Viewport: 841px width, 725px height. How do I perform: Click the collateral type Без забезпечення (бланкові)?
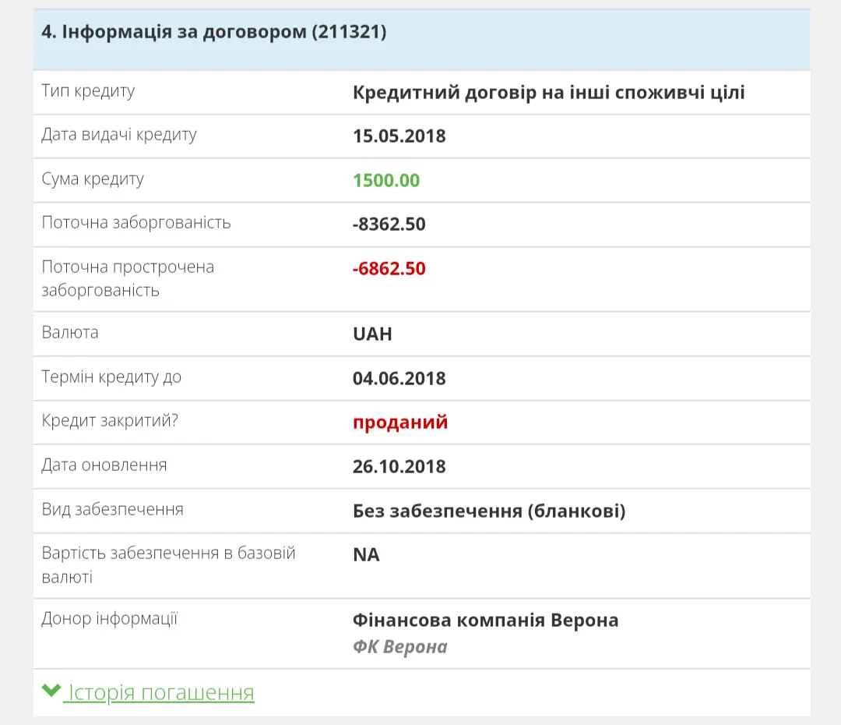point(489,511)
